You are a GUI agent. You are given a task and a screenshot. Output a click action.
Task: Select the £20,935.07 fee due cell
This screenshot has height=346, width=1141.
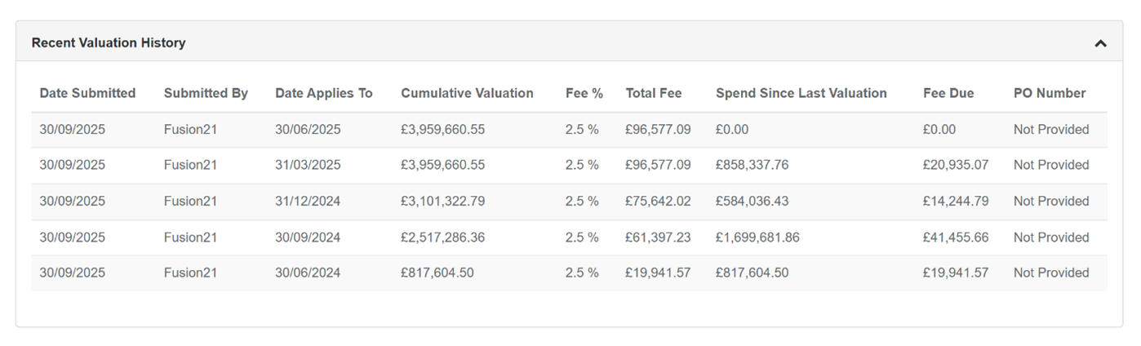coord(955,165)
